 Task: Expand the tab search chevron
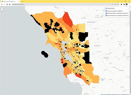tap(118, 1)
